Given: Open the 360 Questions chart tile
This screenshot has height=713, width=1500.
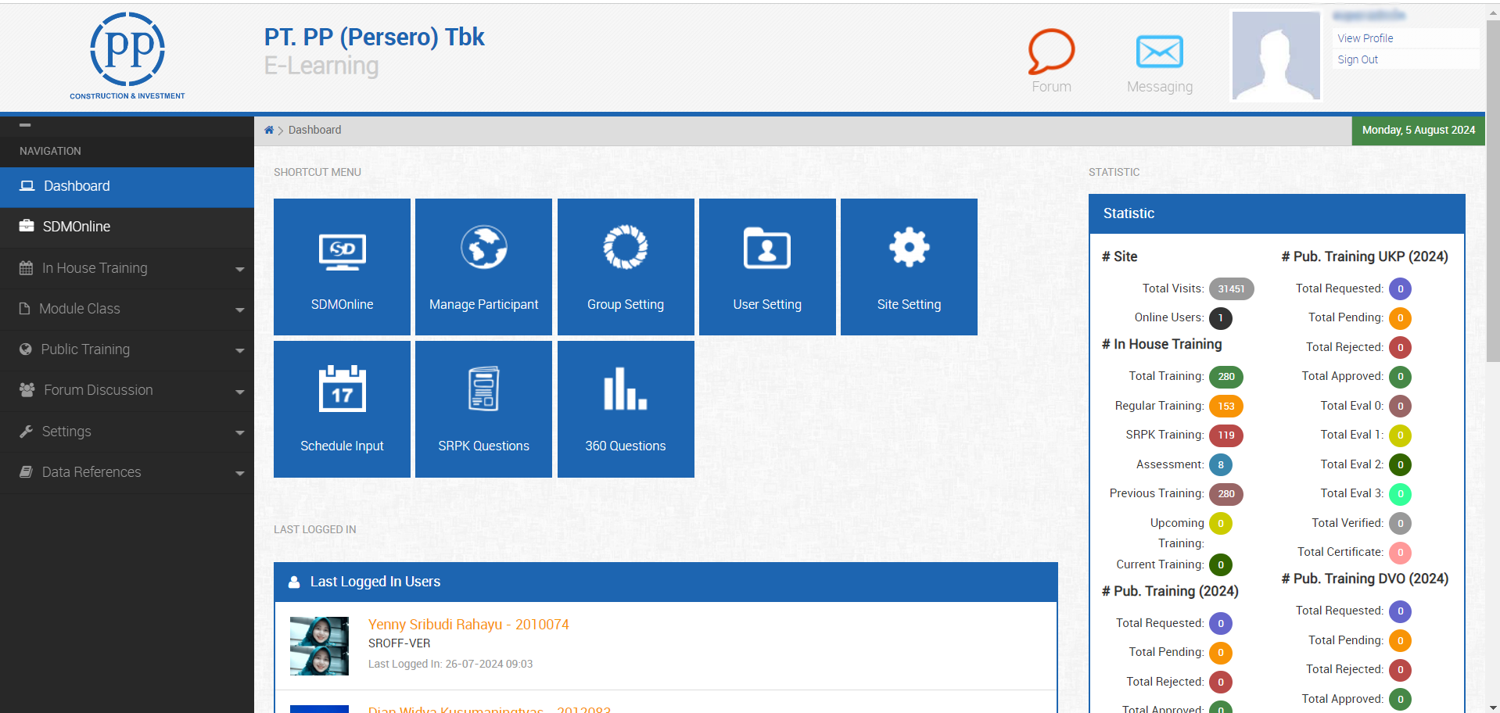Looking at the screenshot, I should click(625, 408).
